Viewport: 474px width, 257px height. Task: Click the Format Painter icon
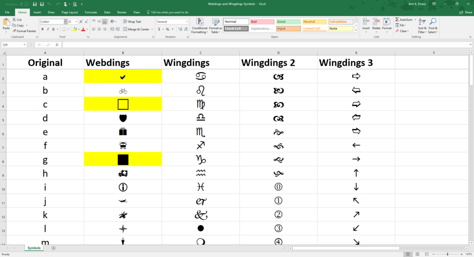click(x=14, y=31)
